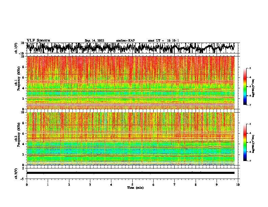The width and height of the screenshot is (268, 207).
Task: Click the time axis tick "2"
Action: (69, 185)
